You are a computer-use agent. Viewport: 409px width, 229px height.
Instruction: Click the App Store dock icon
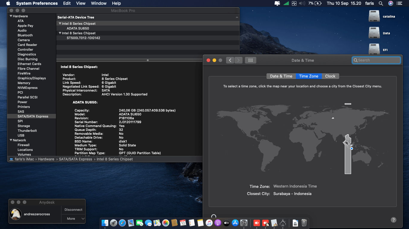pos(235,223)
